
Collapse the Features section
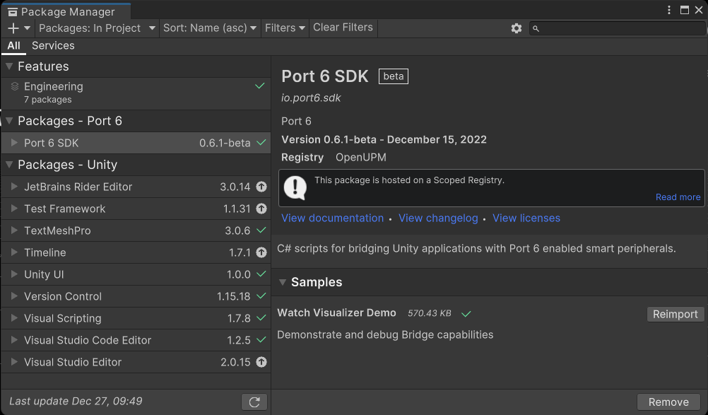[x=9, y=66]
